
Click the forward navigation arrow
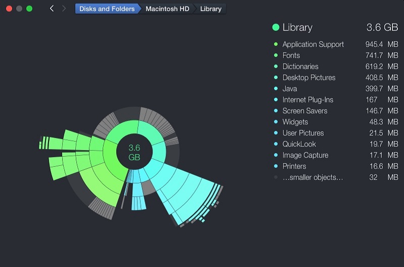[x=64, y=9]
